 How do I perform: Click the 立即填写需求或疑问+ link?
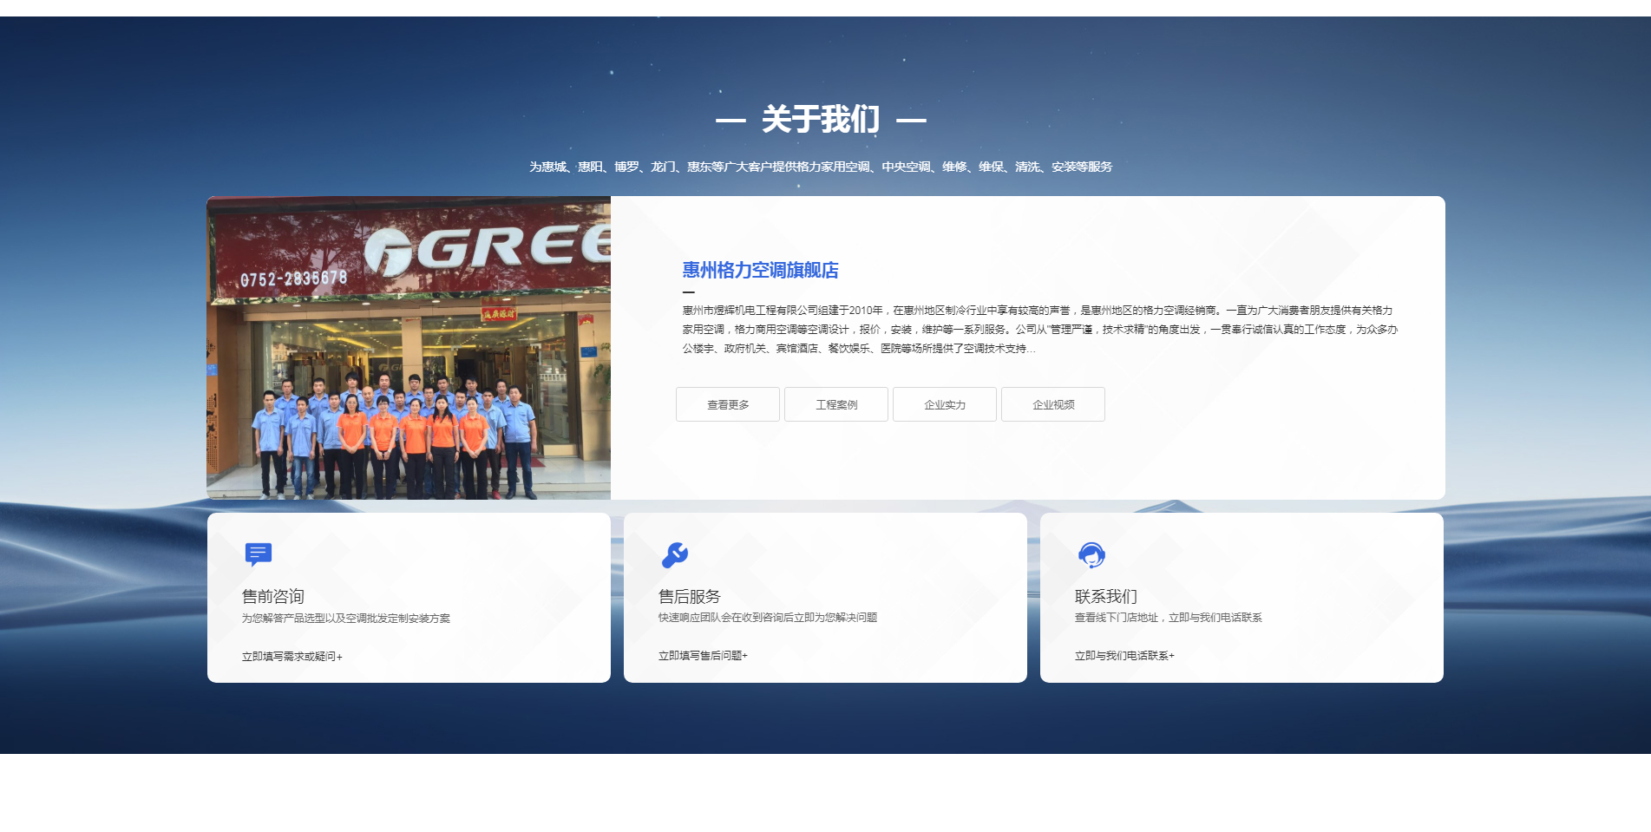pos(292,657)
